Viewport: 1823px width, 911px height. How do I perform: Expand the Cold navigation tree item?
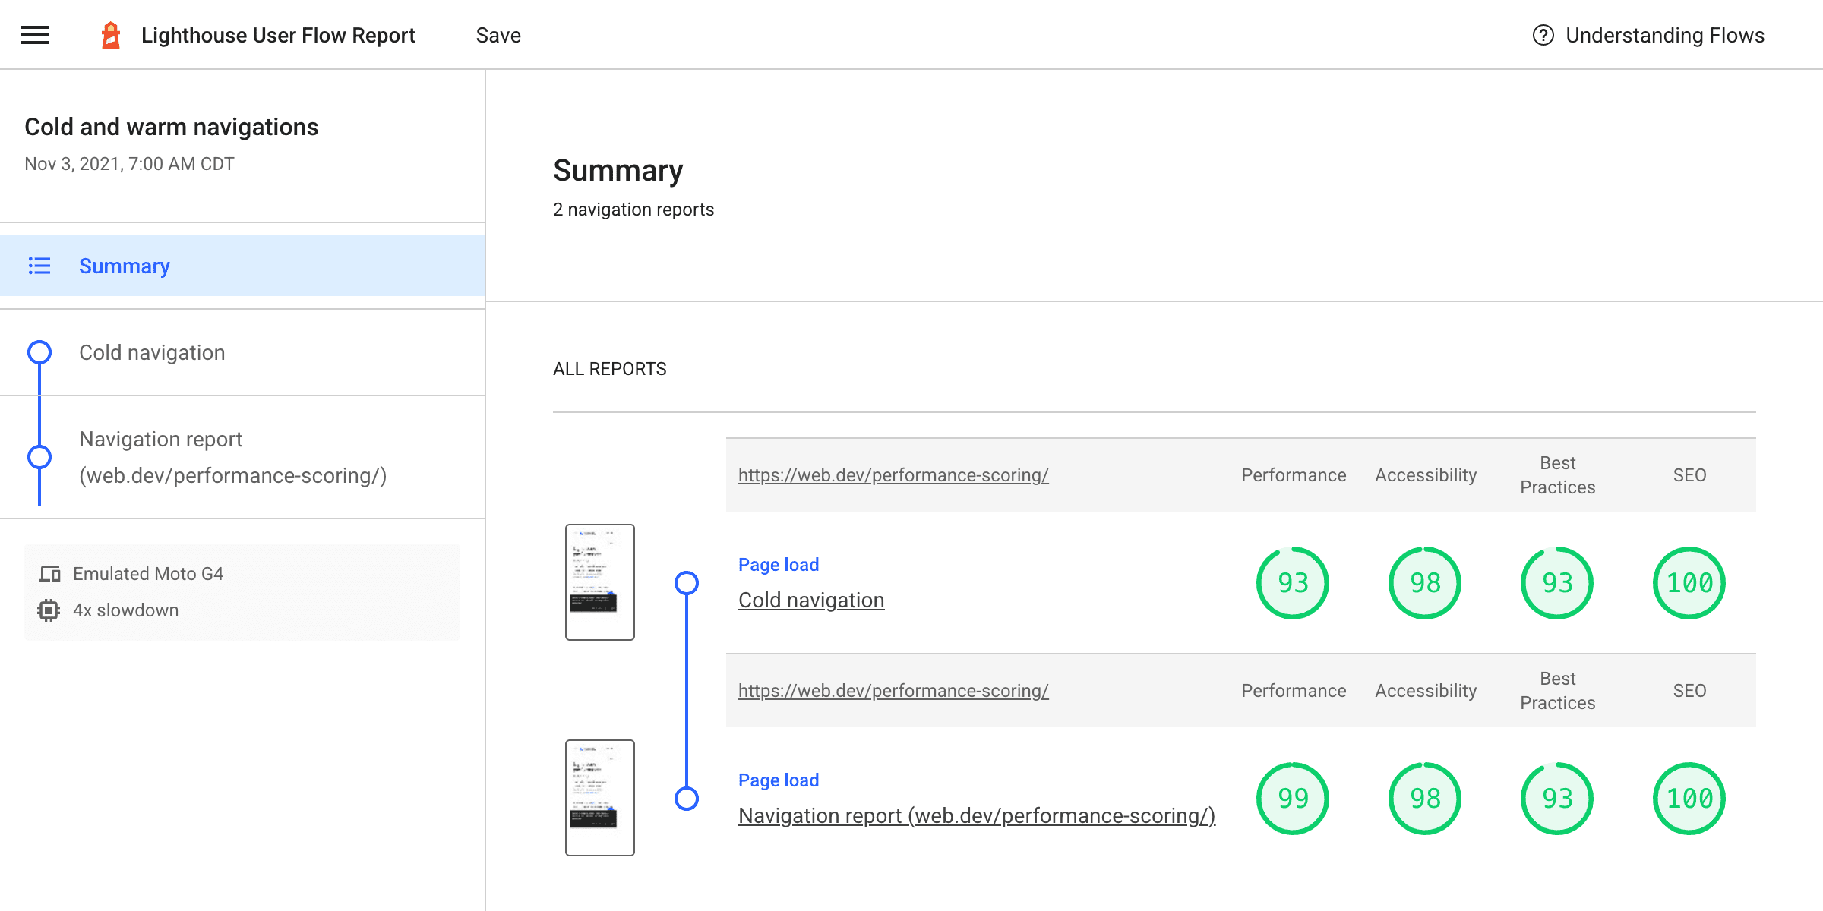[153, 352]
